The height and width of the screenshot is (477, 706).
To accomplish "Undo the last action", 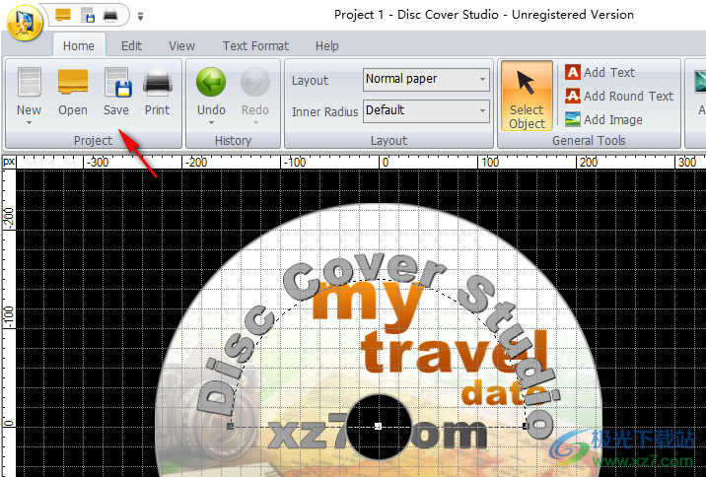I will pos(211,92).
